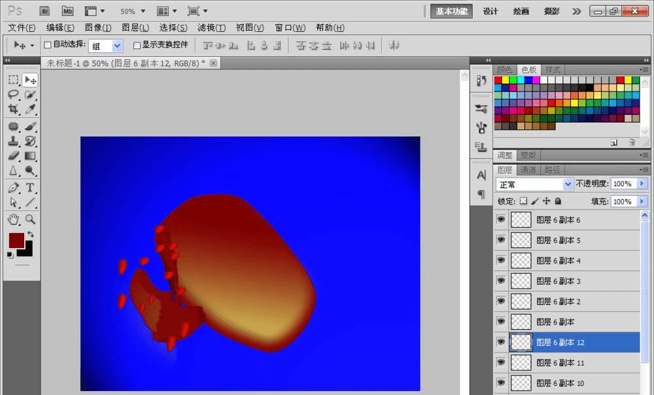Screen dimensions: 654x395
Task: Select the Lasso tool
Action: pyautogui.click(x=13, y=95)
